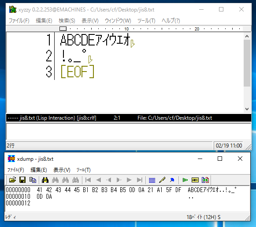Viewport: 256px width, 227px height.
Task: Click the 18バイト (12H) S status text
Action: click(x=204, y=217)
